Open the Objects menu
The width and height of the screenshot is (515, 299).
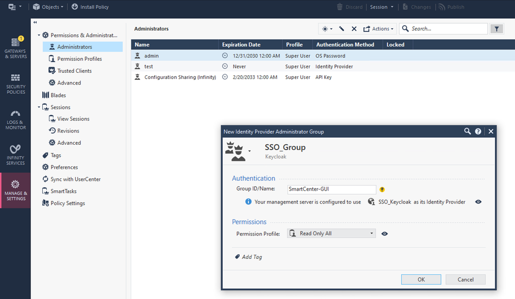click(x=48, y=7)
